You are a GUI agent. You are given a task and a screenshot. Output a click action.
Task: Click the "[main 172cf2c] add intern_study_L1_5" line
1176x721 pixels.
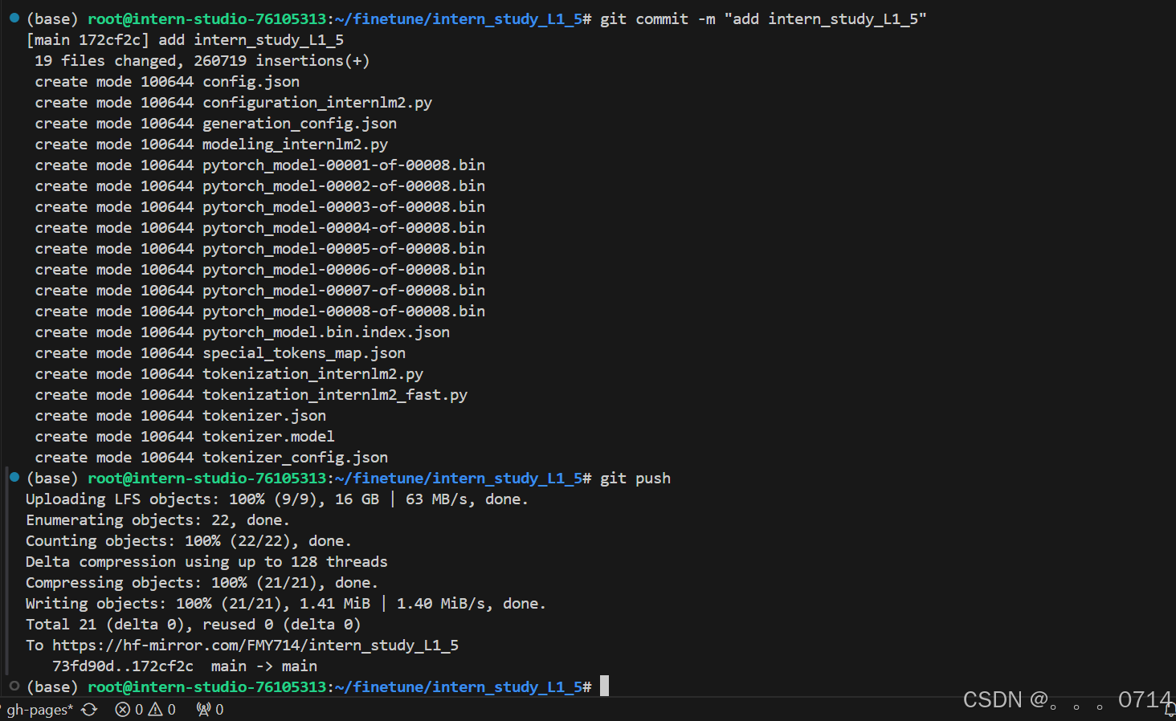[x=185, y=39]
